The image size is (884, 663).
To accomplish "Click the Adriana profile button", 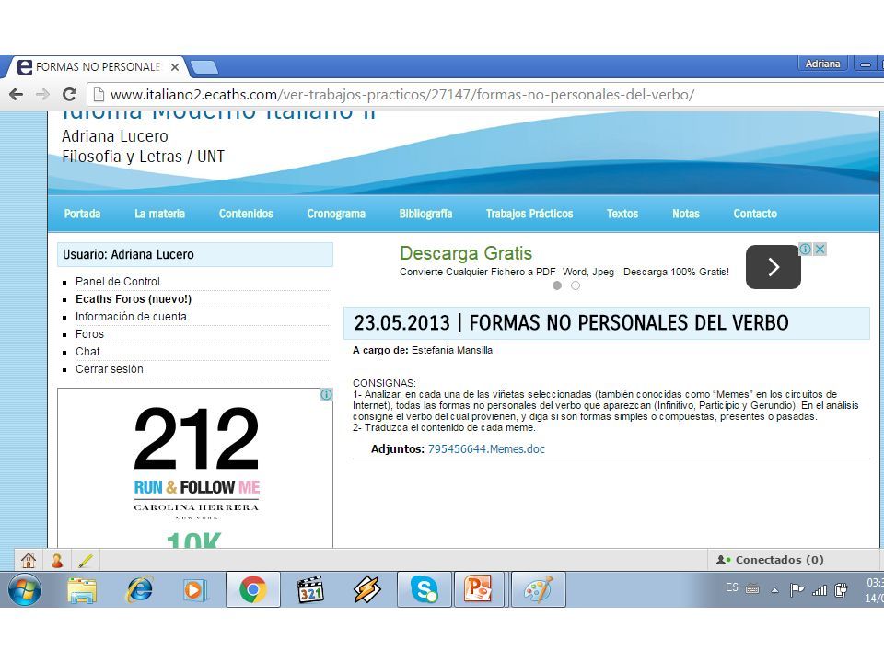I will (x=822, y=64).
